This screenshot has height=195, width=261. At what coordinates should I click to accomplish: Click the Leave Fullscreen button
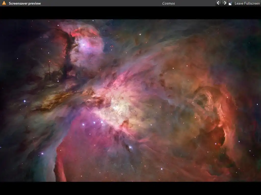click(x=244, y=3)
